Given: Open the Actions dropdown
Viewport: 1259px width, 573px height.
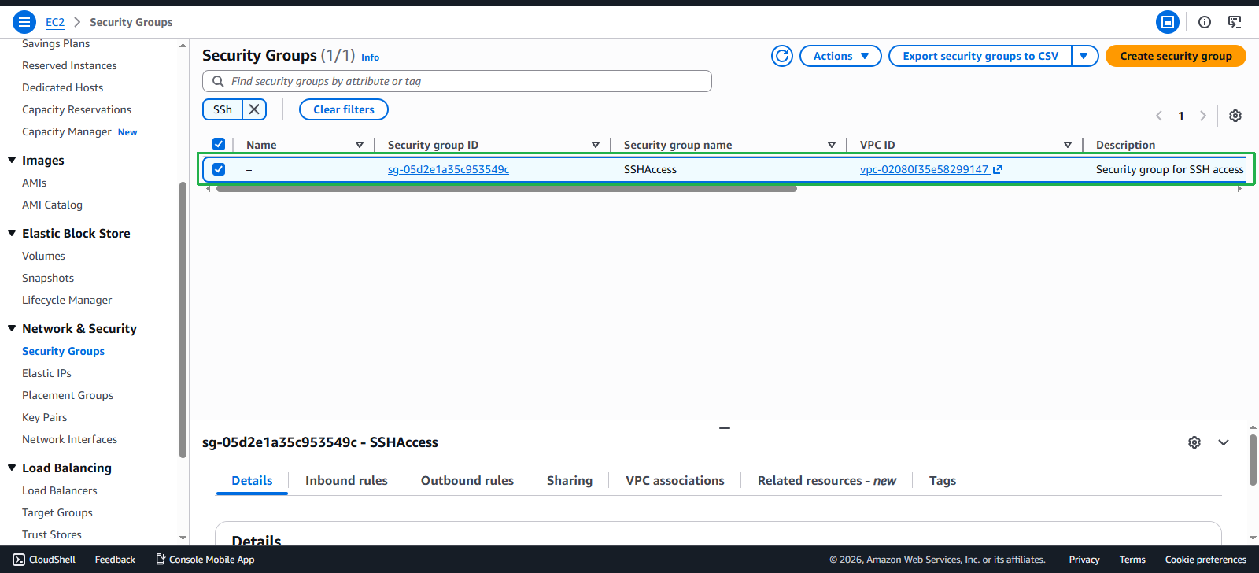Looking at the screenshot, I should pyautogui.click(x=840, y=56).
